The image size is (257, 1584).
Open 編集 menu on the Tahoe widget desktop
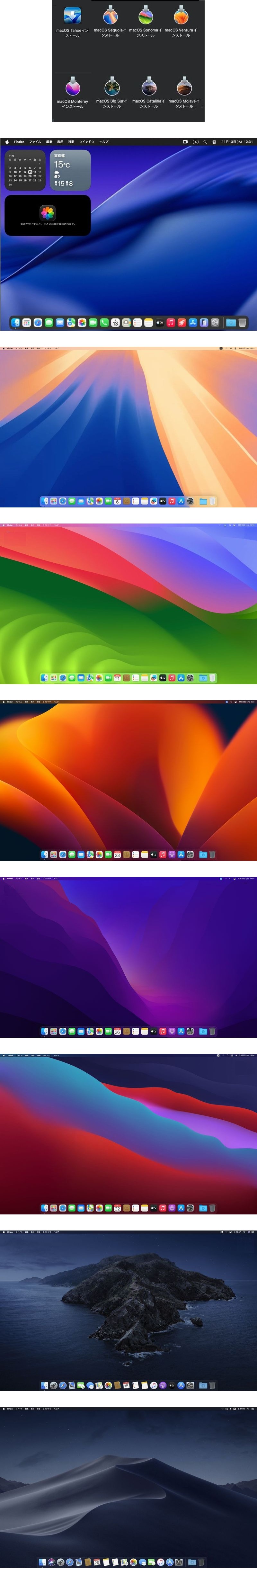tap(49, 141)
